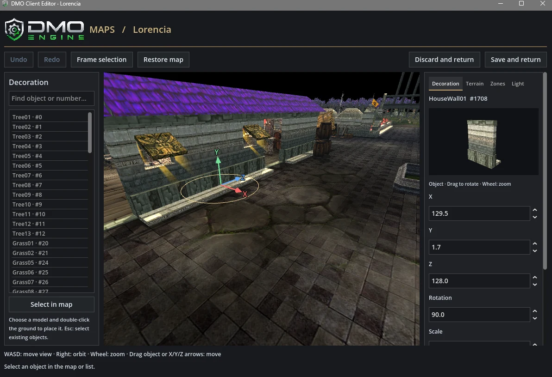Image resolution: width=552 pixels, height=377 pixels.
Task: Decrease X value with down stepper arrow
Action: pos(535,217)
